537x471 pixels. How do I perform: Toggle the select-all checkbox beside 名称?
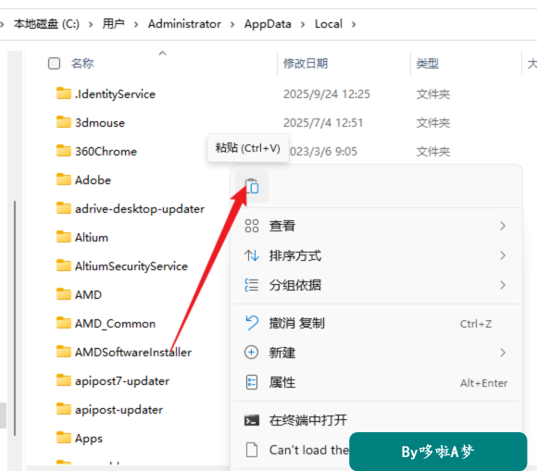coord(54,63)
